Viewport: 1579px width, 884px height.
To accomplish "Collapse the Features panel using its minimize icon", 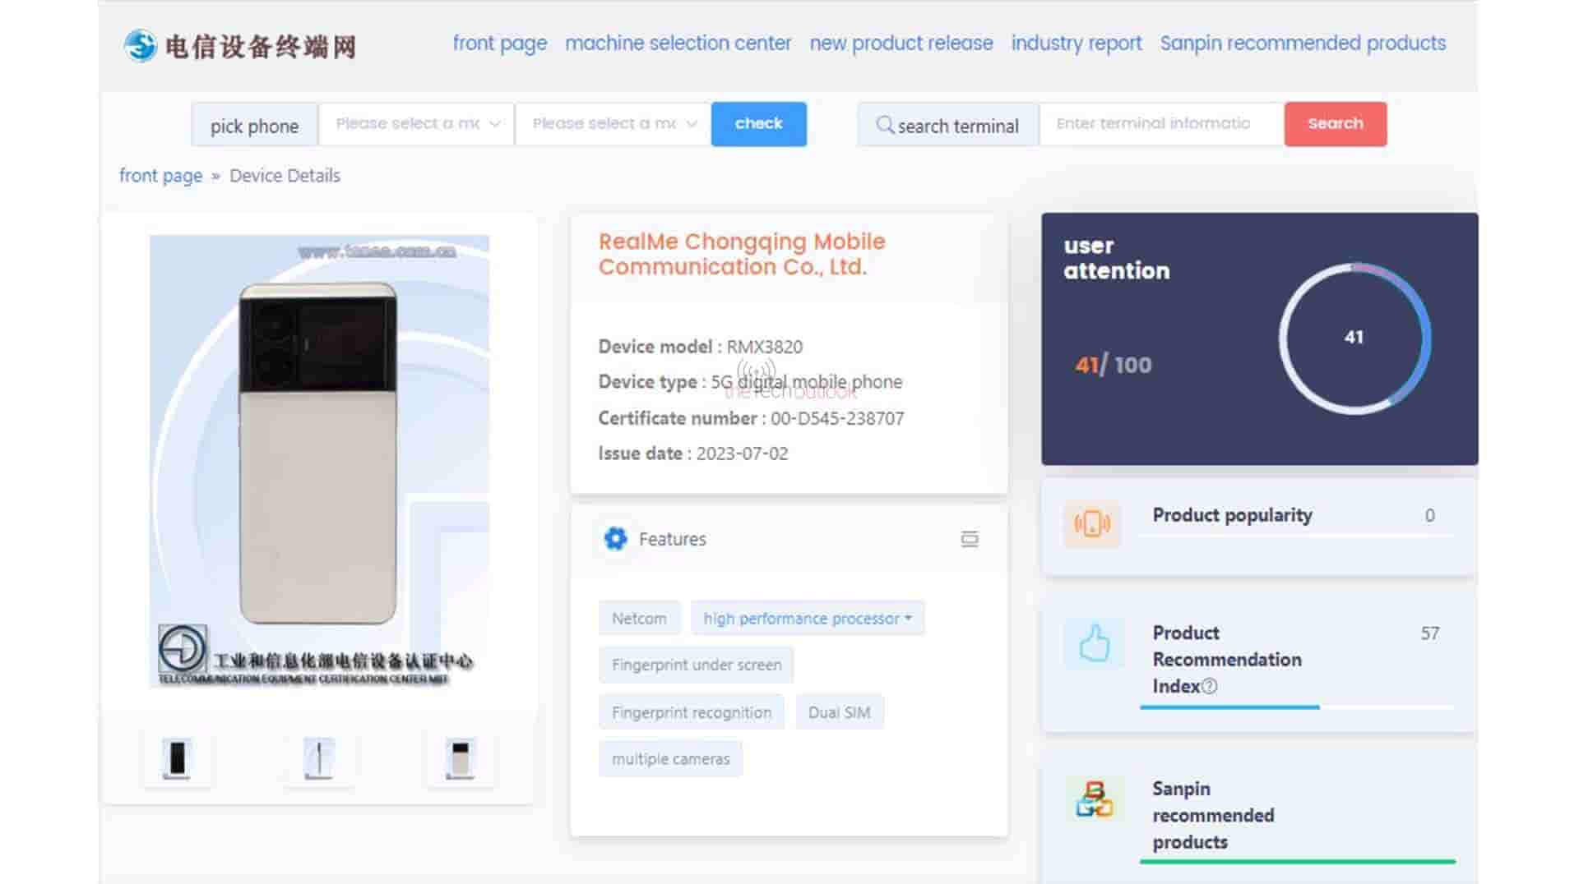I will click(x=970, y=539).
